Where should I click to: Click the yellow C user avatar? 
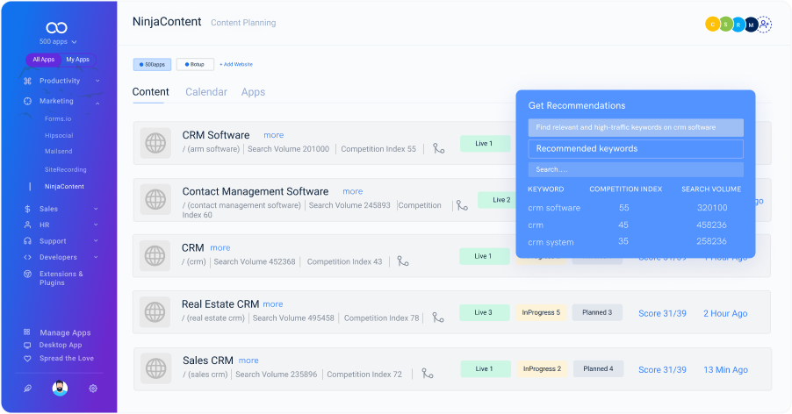[712, 25]
